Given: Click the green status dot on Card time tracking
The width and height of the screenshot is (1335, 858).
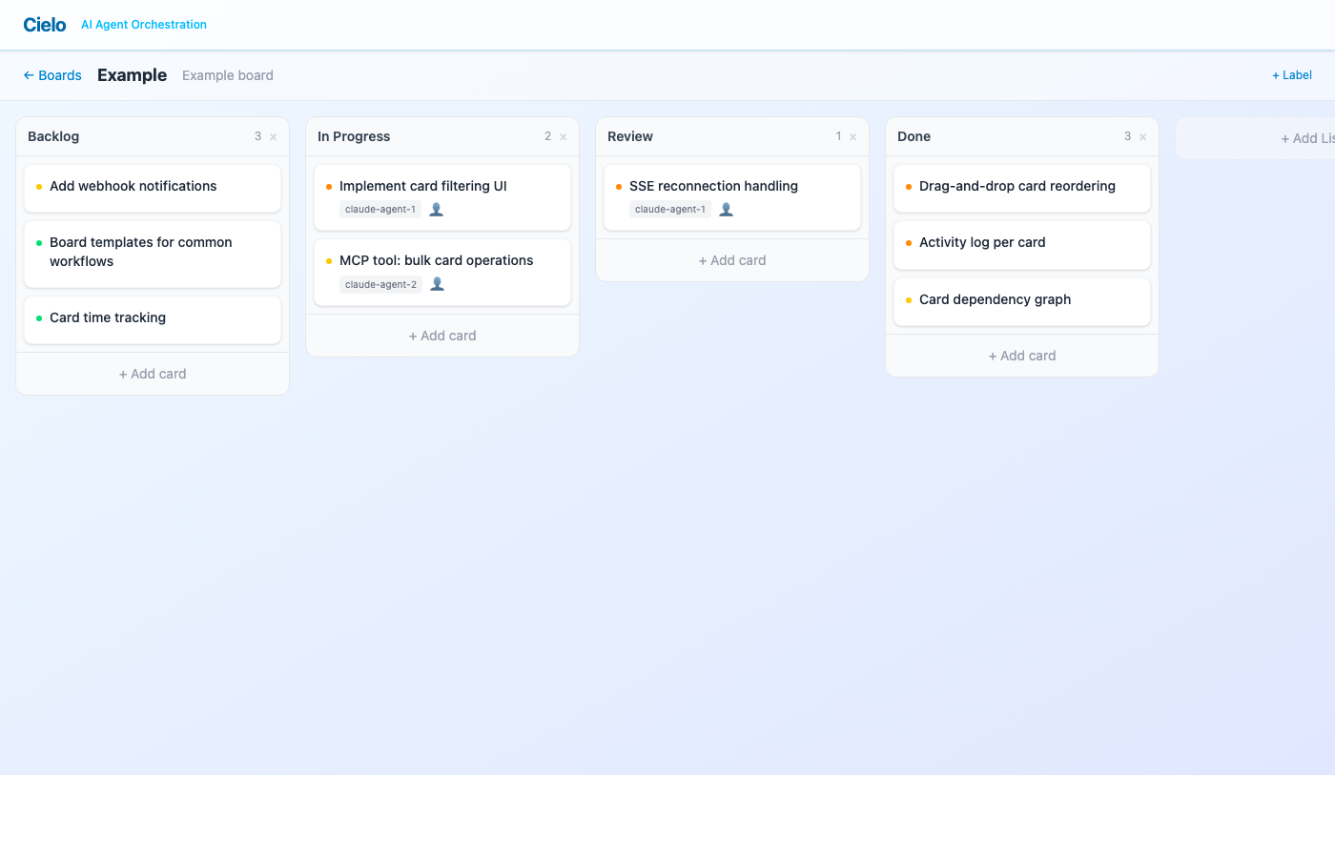Looking at the screenshot, I should (38, 317).
